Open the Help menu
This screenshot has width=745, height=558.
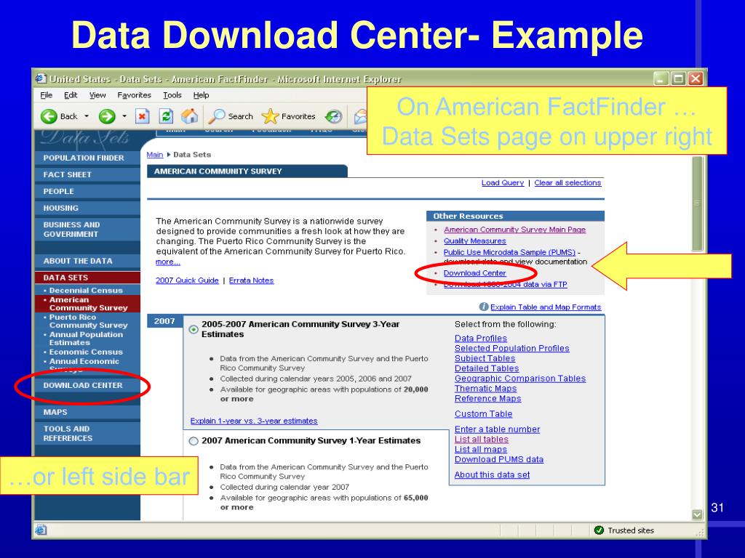coord(201,95)
